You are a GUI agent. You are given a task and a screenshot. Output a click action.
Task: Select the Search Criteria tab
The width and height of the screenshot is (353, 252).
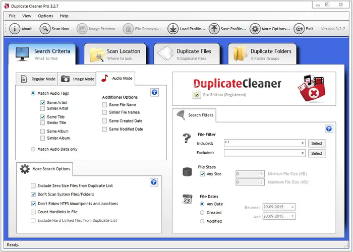(42, 54)
